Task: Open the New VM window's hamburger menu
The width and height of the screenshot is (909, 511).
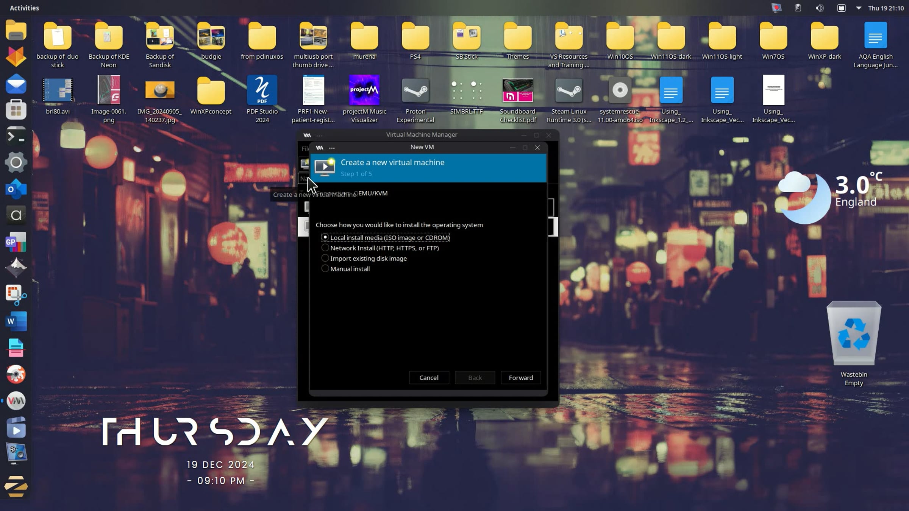Action: [332, 148]
